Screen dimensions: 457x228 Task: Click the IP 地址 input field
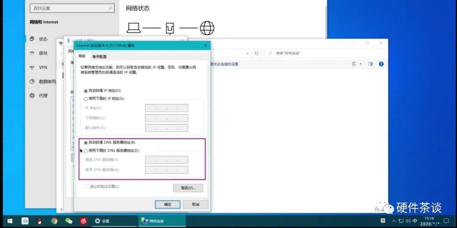[x=166, y=108]
